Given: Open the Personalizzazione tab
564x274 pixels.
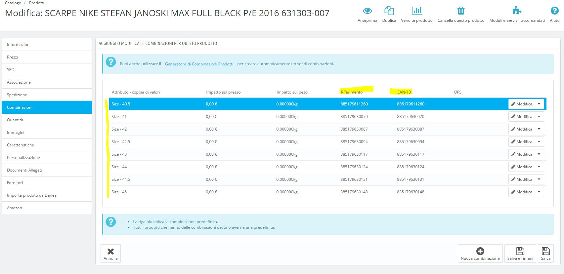Looking at the screenshot, I should pos(47,158).
